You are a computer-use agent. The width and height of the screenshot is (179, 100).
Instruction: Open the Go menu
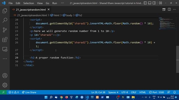[47, 3]
